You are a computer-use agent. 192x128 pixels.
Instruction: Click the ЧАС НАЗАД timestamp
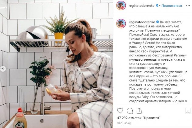point(124,123)
